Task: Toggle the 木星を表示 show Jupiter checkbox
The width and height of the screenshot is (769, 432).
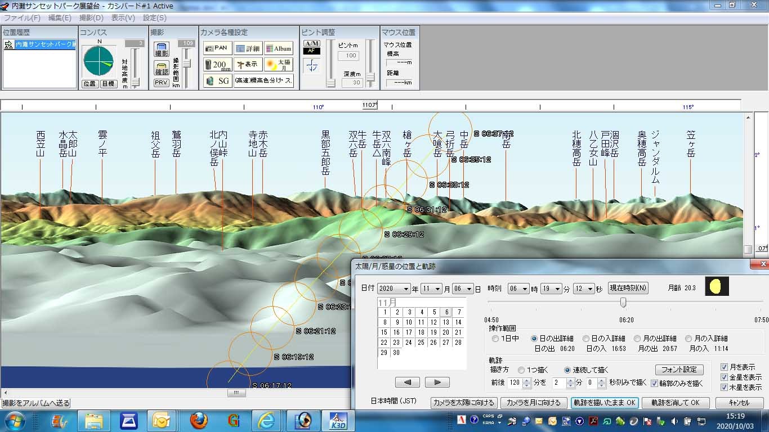Action: coord(741,388)
